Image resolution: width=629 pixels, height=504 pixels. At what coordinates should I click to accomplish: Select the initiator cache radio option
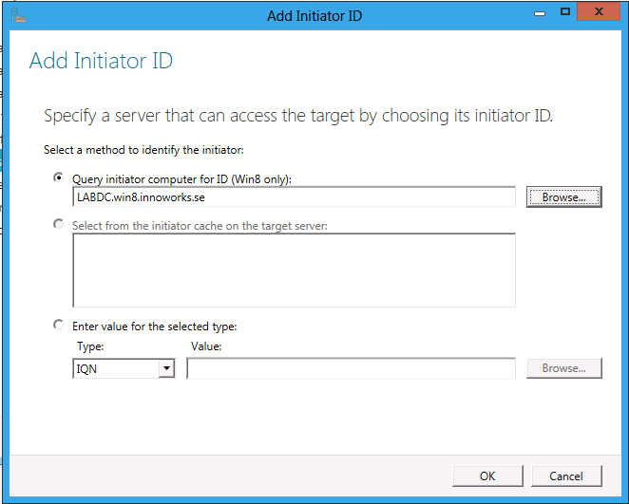(59, 224)
